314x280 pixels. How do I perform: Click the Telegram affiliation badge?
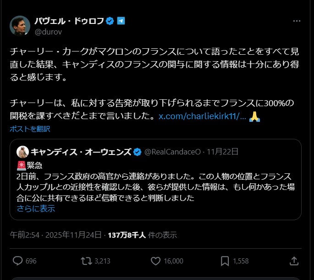(121, 21)
